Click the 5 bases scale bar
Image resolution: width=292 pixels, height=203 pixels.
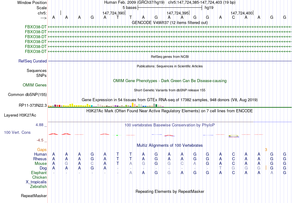tap(170, 8)
